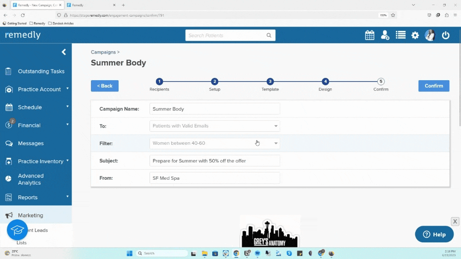
Task: Open Getting Started bookmark
Action: click(x=14, y=23)
